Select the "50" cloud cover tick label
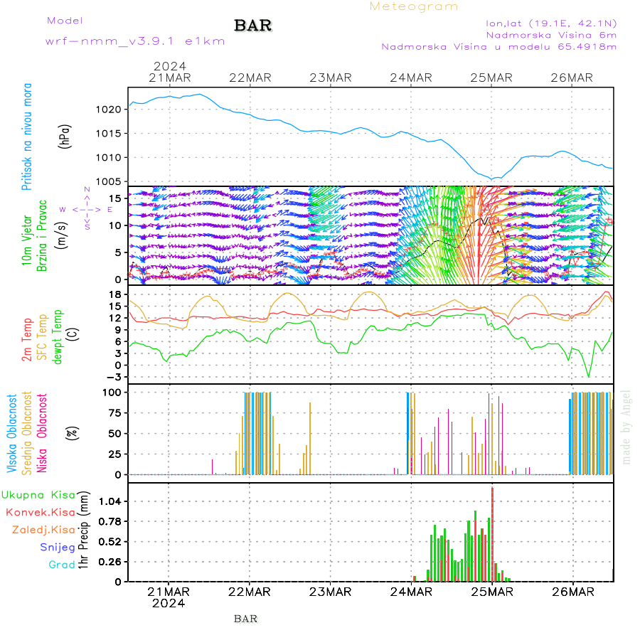 coord(115,434)
